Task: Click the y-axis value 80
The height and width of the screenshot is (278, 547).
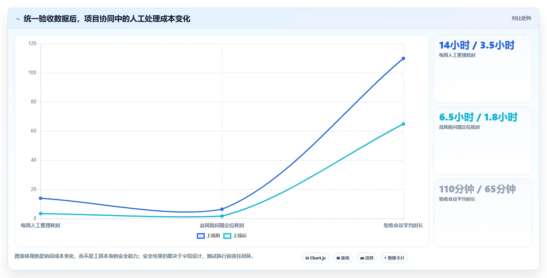Action: point(34,102)
